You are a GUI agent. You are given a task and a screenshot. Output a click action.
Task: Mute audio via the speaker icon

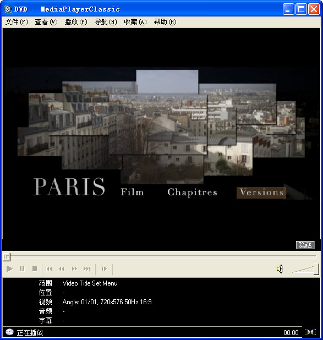click(280, 269)
